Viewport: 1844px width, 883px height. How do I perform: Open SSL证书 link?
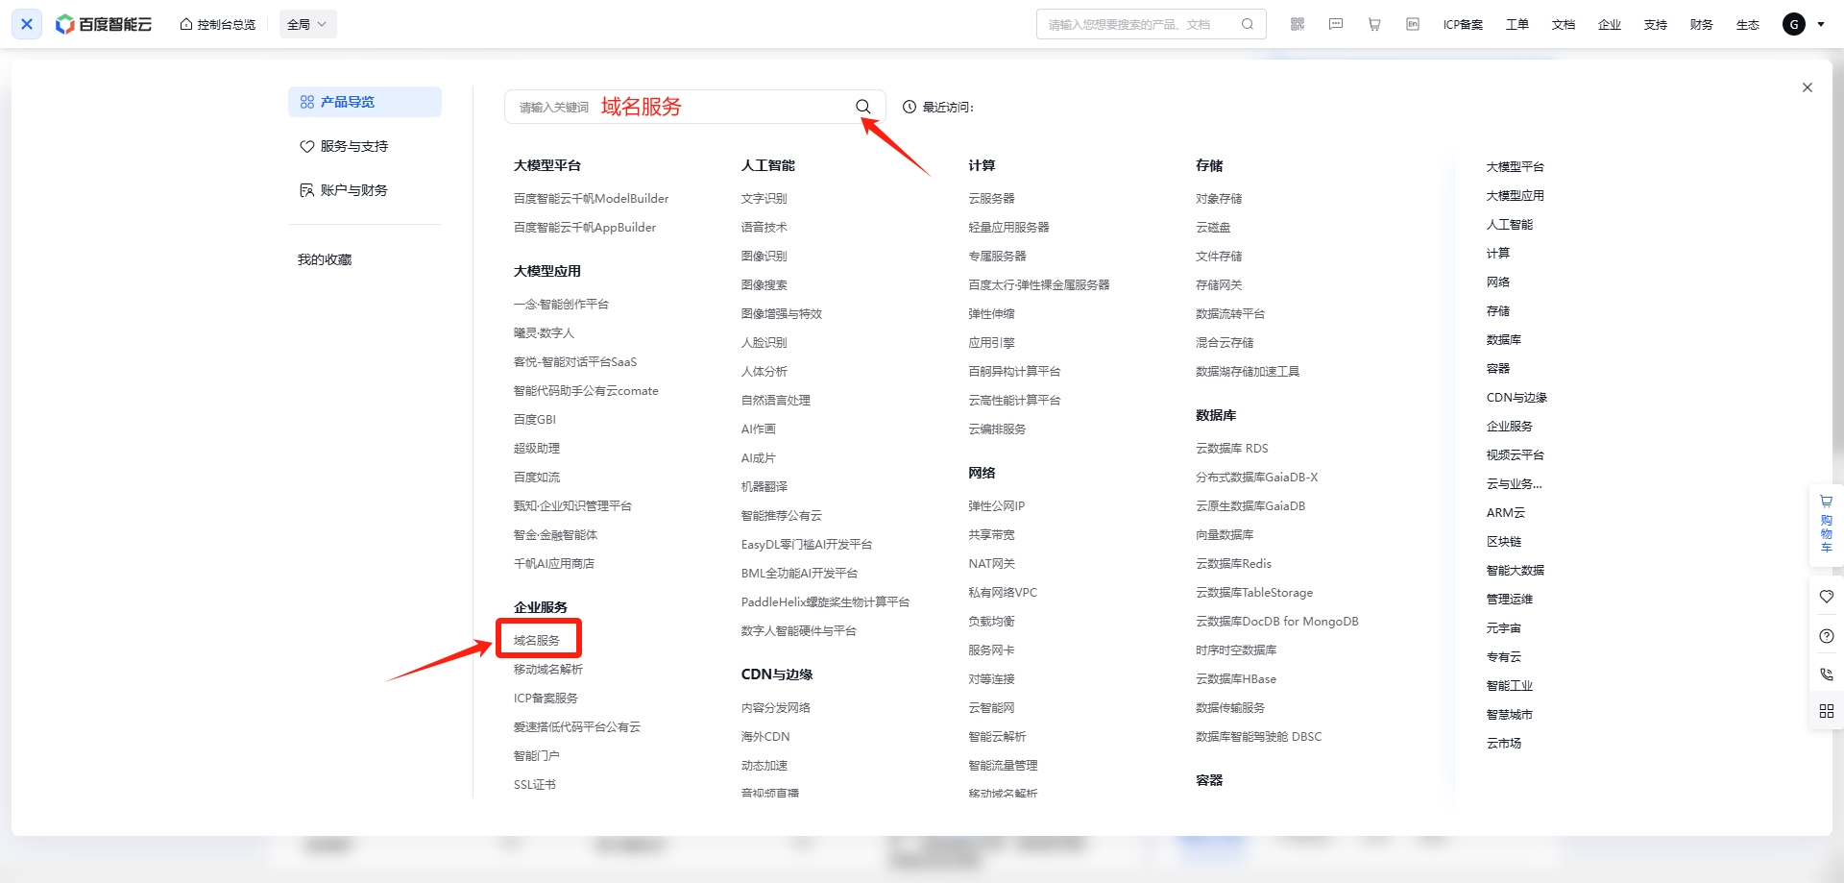(535, 784)
